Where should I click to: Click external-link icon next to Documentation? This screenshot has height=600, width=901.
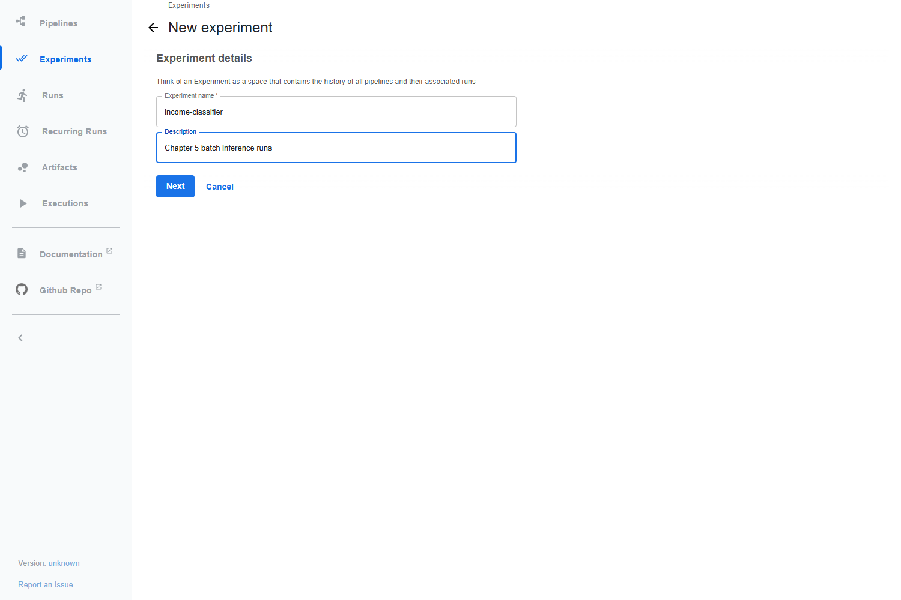pyautogui.click(x=109, y=251)
